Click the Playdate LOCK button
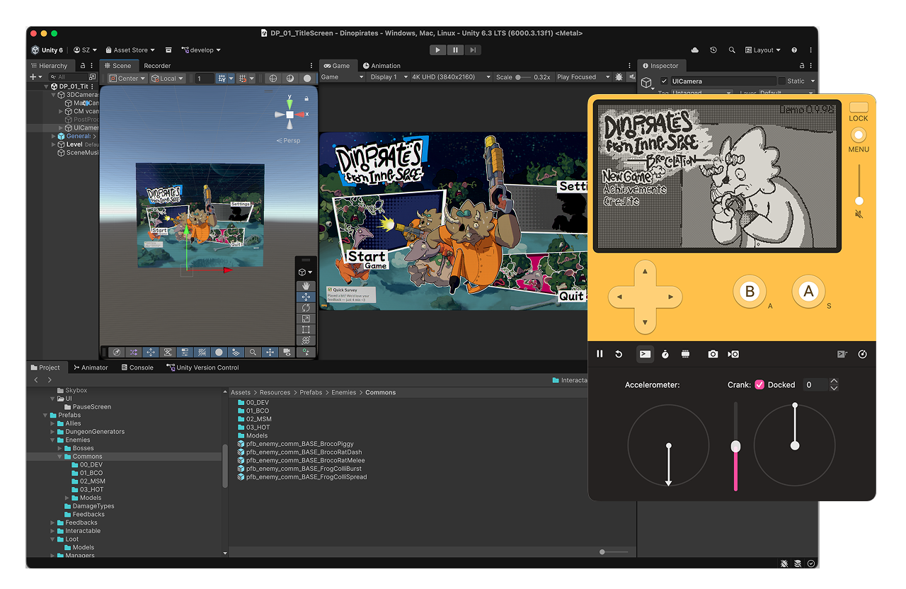 (x=859, y=108)
